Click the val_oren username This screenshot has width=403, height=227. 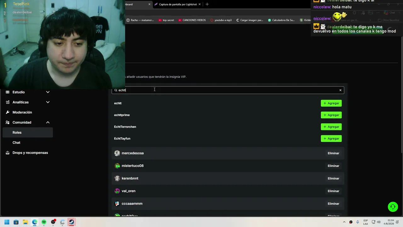(128, 191)
